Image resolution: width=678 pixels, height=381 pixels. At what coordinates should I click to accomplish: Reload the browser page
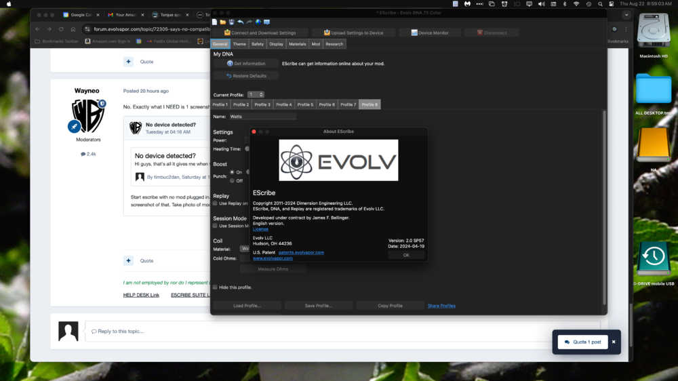61,29
